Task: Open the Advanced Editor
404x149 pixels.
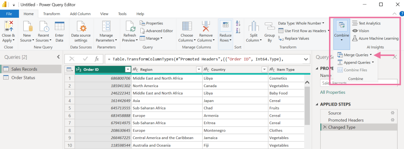Action: [157, 31]
